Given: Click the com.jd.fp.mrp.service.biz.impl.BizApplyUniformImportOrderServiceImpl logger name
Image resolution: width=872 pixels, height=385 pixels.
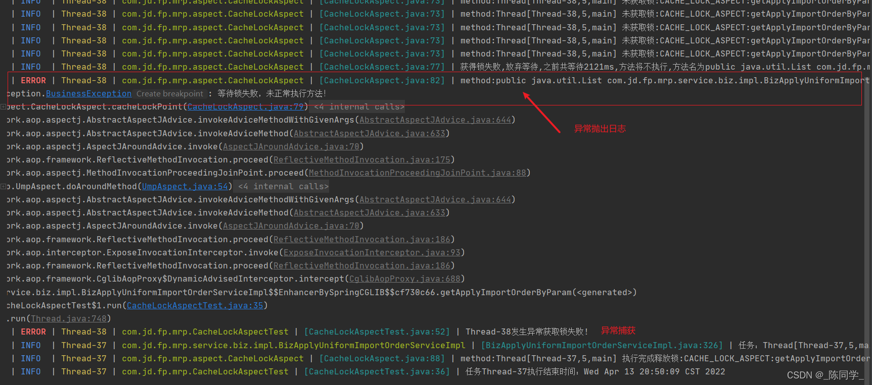Looking at the screenshot, I should 294,346.
